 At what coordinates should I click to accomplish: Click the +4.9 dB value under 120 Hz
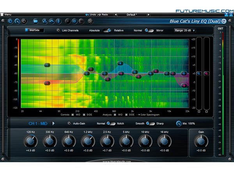pos(30,150)
